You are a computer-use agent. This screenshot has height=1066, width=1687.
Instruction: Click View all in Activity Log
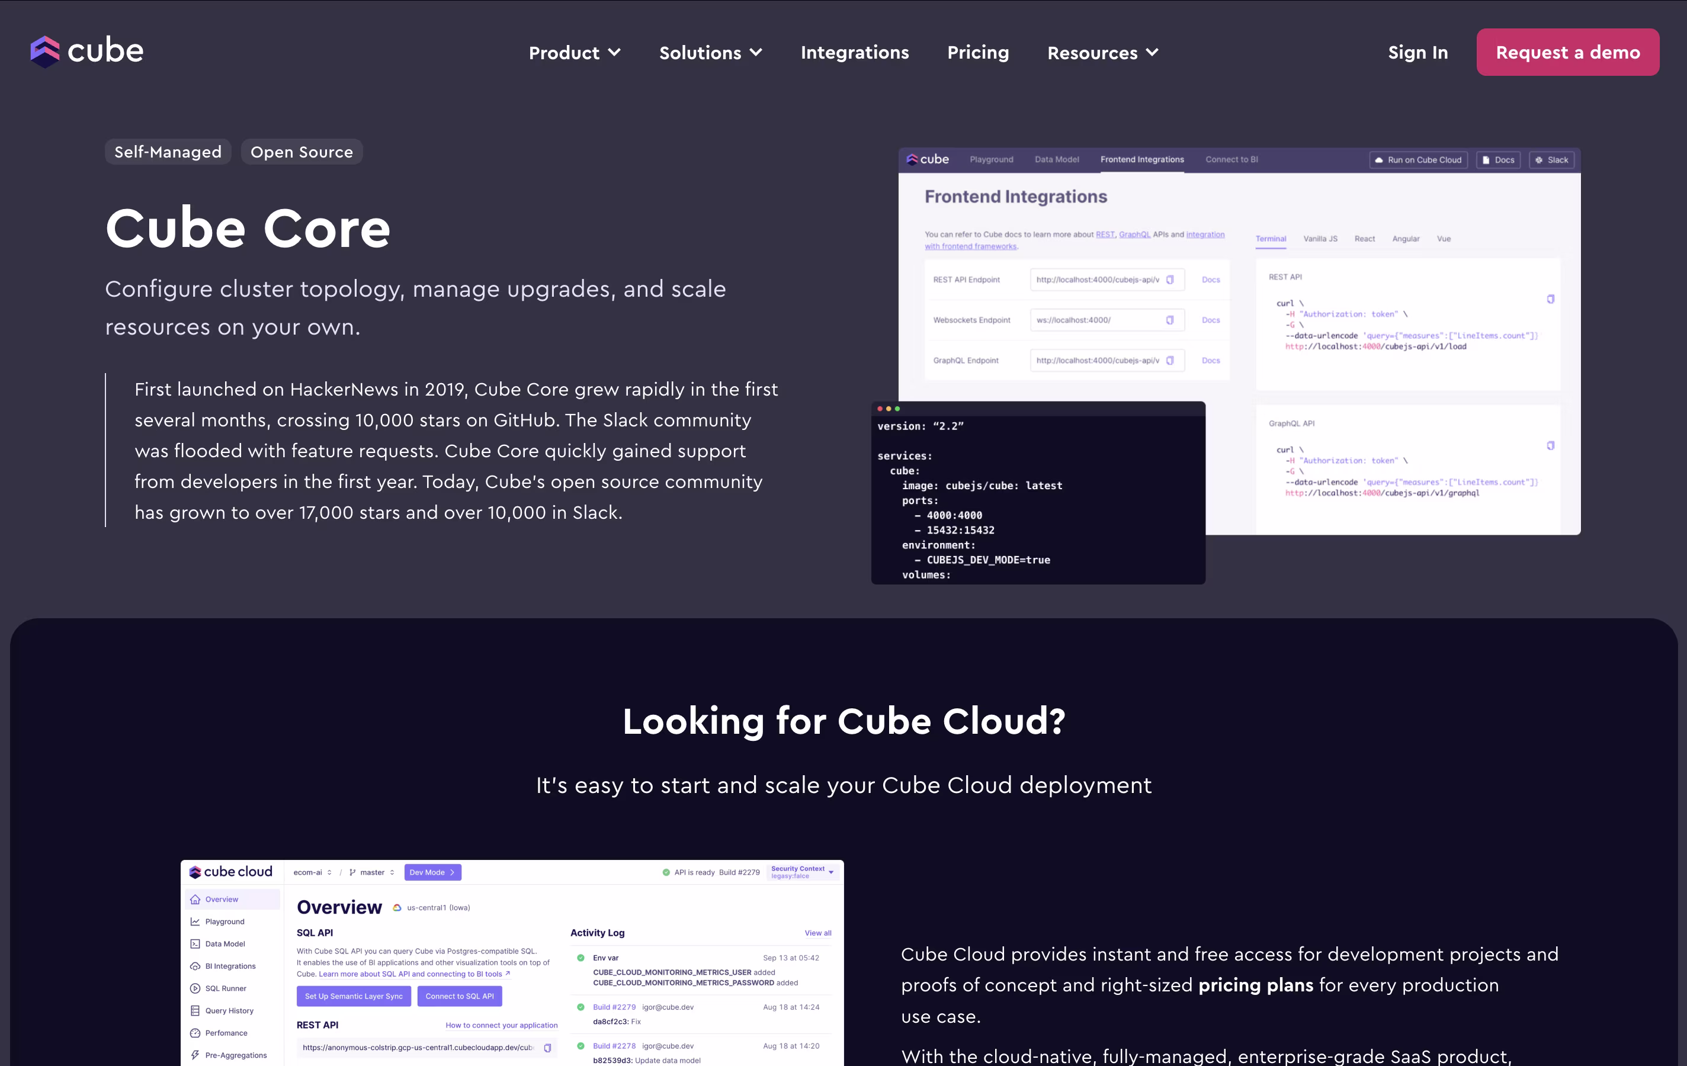coord(818,933)
